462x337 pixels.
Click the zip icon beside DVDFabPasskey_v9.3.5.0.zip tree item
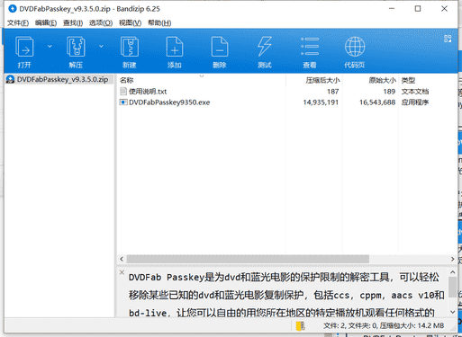click(11, 79)
